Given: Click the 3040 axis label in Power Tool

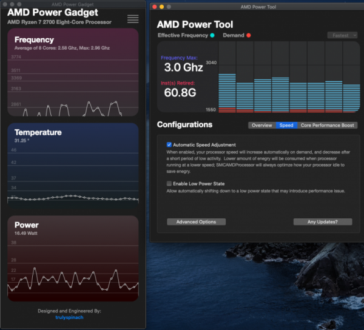Looking at the screenshot, I should [x=211, y=62].
